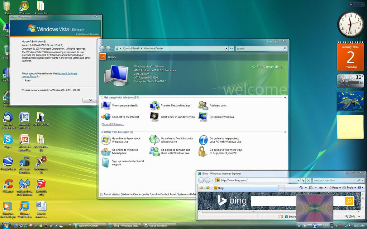This screenshot has width=367, height=229.
Task: Launch Skype from the desktop
Action: coord(8,141)
